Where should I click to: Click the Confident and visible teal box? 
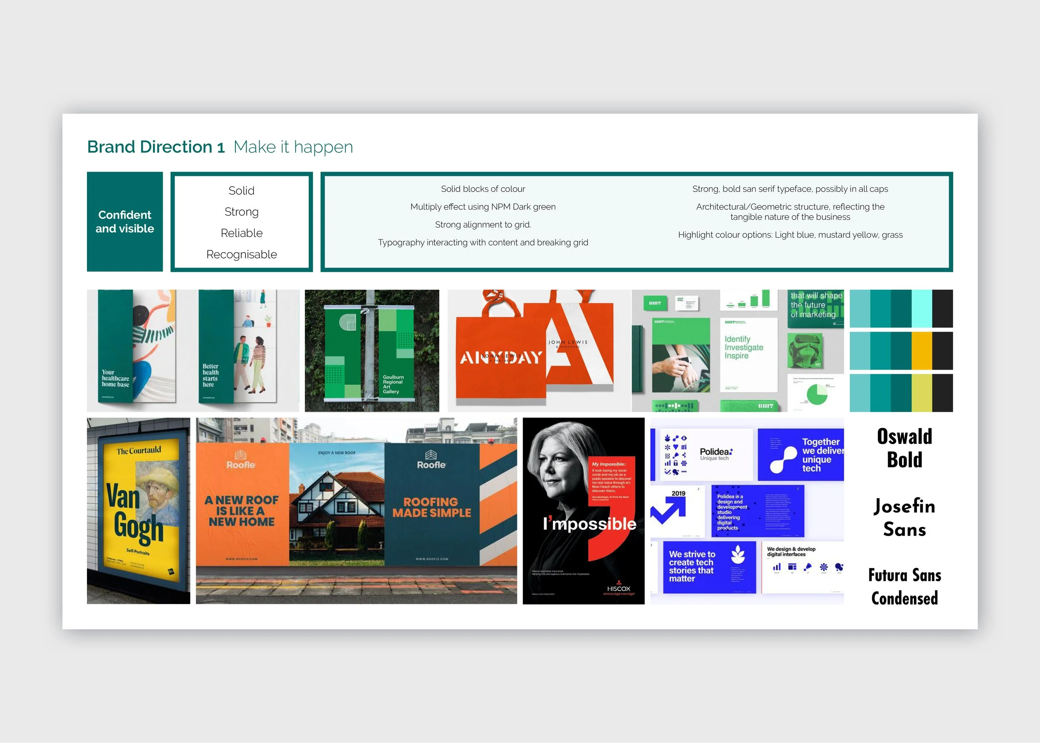pos(125,221)
